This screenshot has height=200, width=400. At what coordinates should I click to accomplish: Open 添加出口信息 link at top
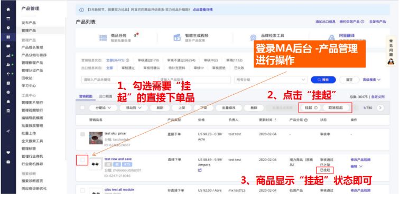[325, 22]
